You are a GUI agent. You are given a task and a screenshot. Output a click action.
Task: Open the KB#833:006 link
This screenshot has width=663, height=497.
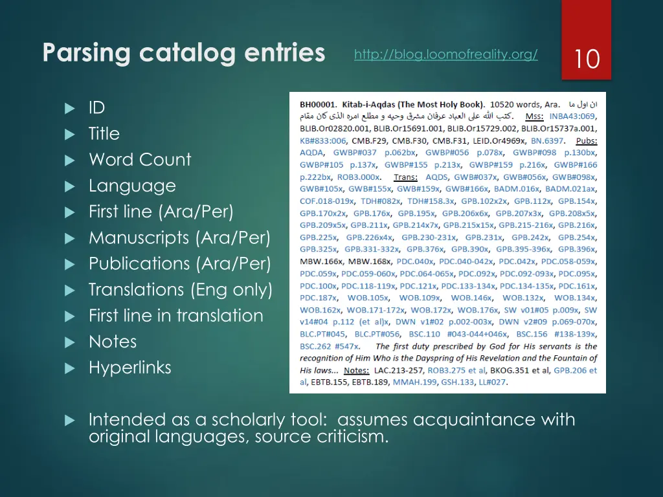pos(323,141)
